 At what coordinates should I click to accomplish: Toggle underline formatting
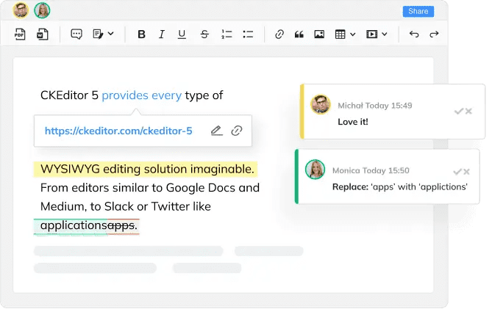(x=182, y=34)
